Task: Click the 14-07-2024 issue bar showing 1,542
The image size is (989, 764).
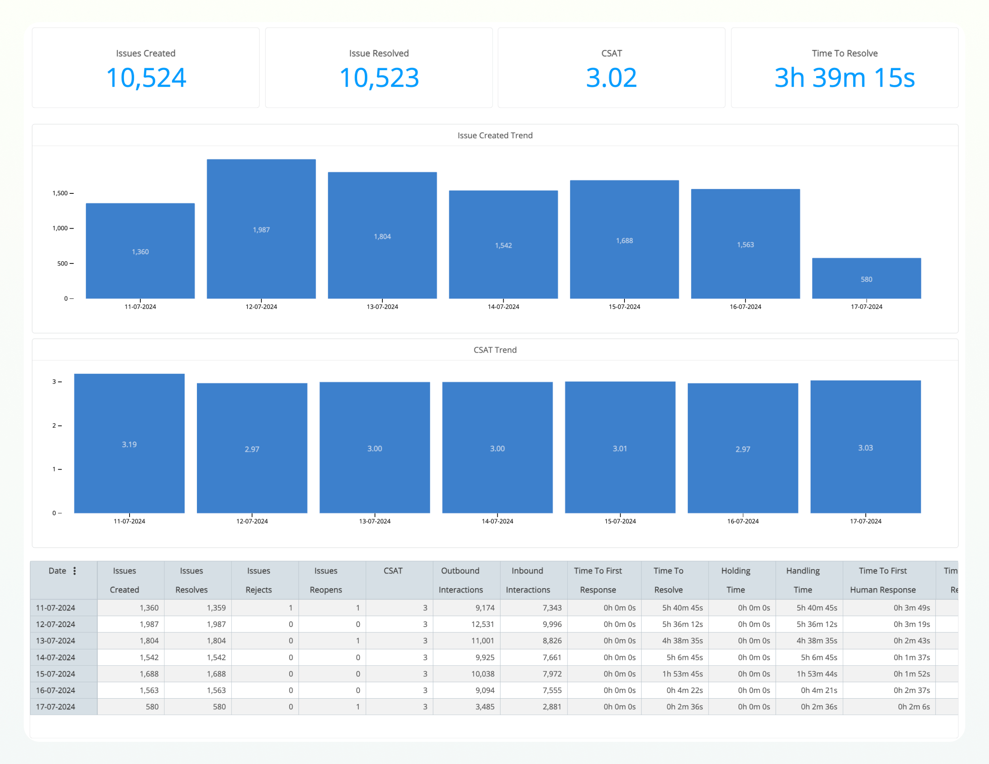Action: coord(503,244)
